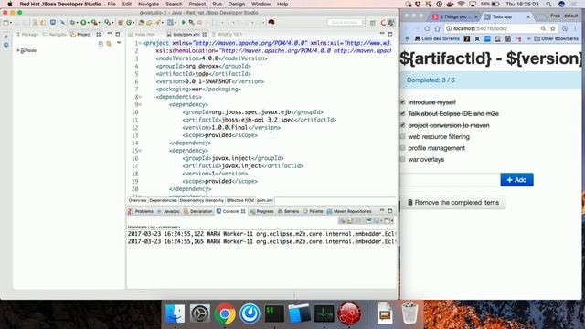
Task: Switch to the Effective POM tab
Action: pyautogui.click(x=239, y=201)
